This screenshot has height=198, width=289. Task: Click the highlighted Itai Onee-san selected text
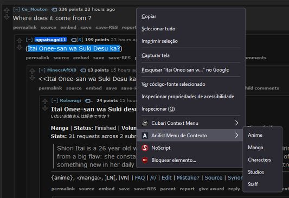74,48
